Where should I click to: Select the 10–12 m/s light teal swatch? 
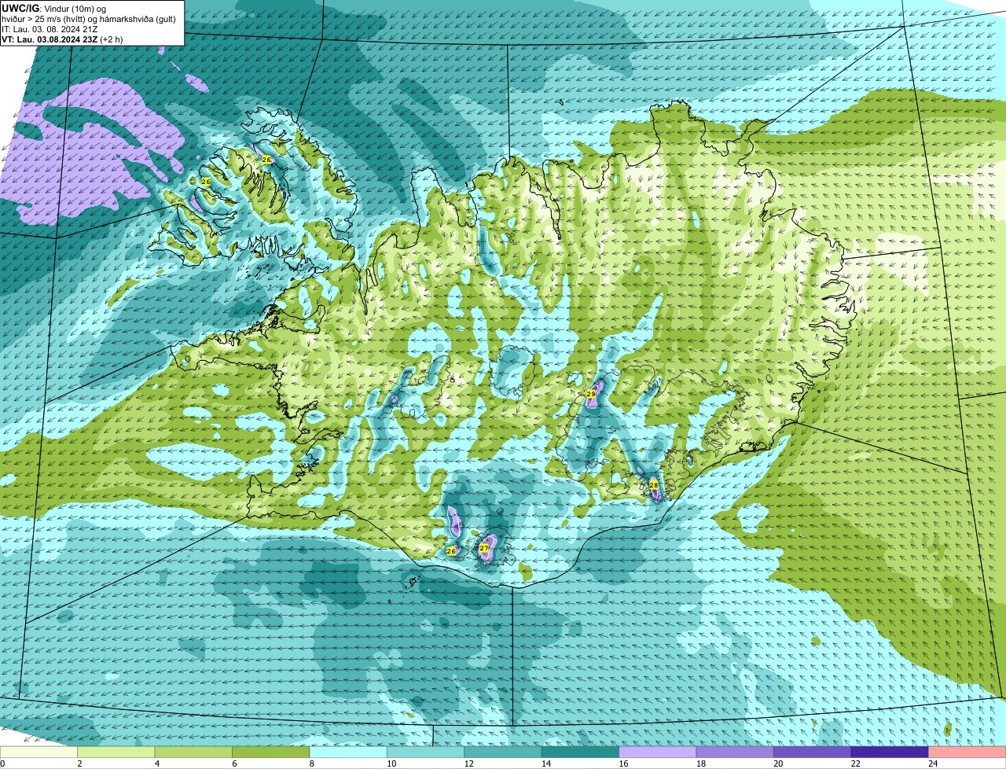tap(426, 752)
